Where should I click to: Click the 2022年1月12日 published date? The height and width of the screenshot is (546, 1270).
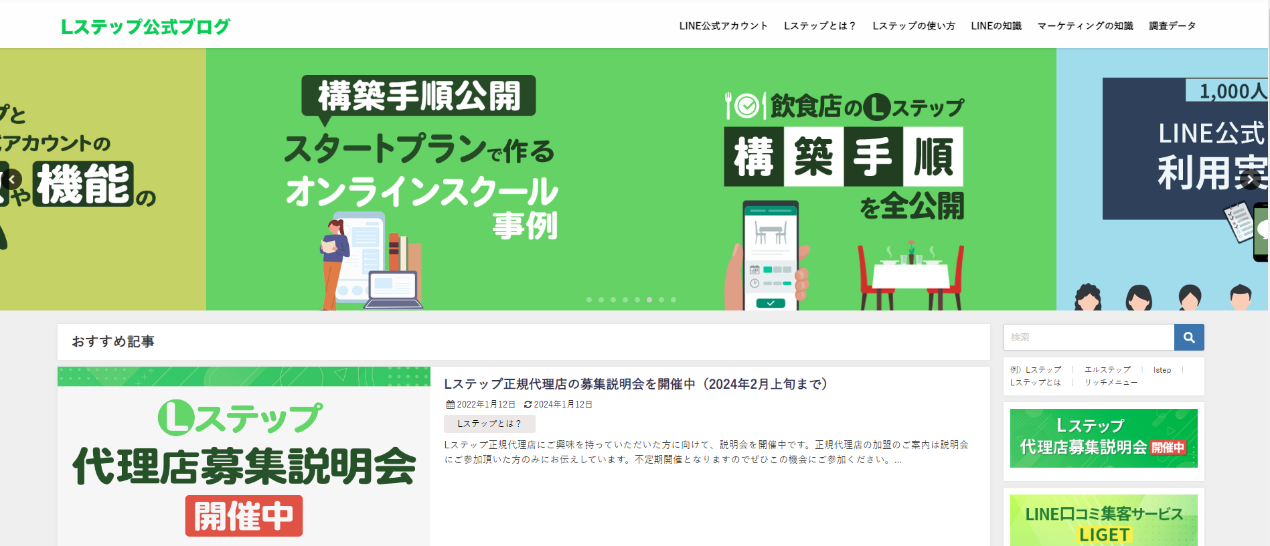tap(481, 404)
